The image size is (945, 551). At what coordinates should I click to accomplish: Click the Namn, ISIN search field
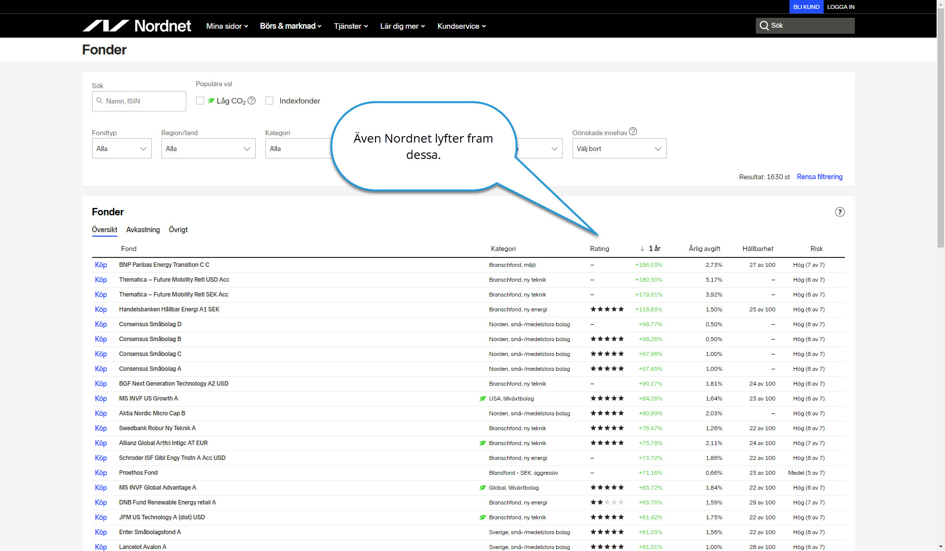click(139, 101)
